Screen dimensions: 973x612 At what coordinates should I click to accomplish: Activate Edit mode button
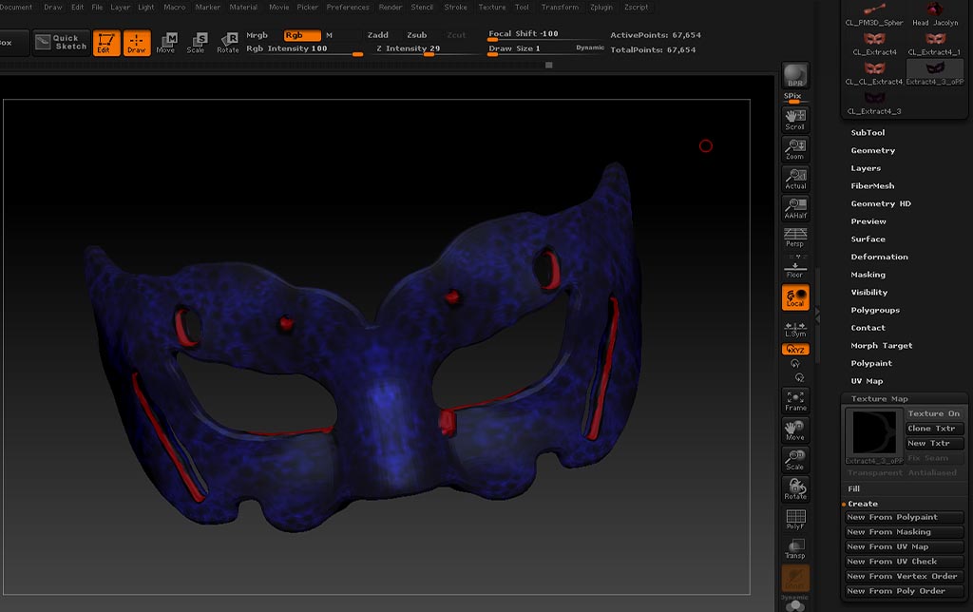click(106, 43)
